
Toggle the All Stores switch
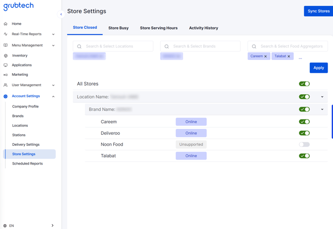click(x=304, y=84)
